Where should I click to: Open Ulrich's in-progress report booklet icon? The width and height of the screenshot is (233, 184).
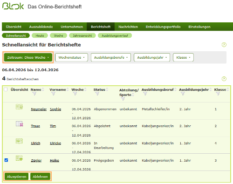19,141
